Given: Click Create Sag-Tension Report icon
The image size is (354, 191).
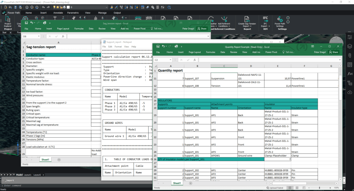Looking at the screenshot, I should tap(247, 19).
